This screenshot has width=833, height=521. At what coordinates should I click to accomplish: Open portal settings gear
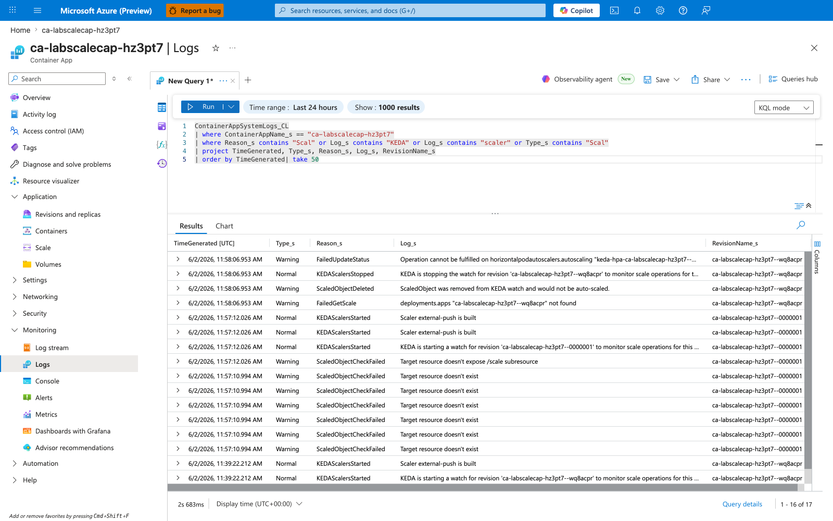(660, 10)
